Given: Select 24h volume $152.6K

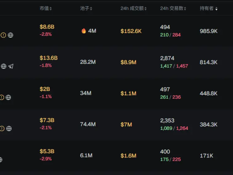Looking at the screenshot, I should pyautogui.click(x=131, y=31).
